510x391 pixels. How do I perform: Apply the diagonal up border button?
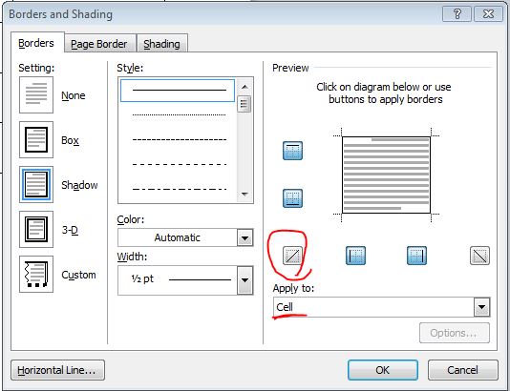[x=292, y=256]
